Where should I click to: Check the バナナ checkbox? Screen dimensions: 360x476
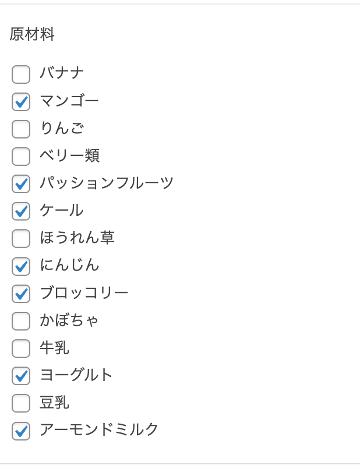21,74
